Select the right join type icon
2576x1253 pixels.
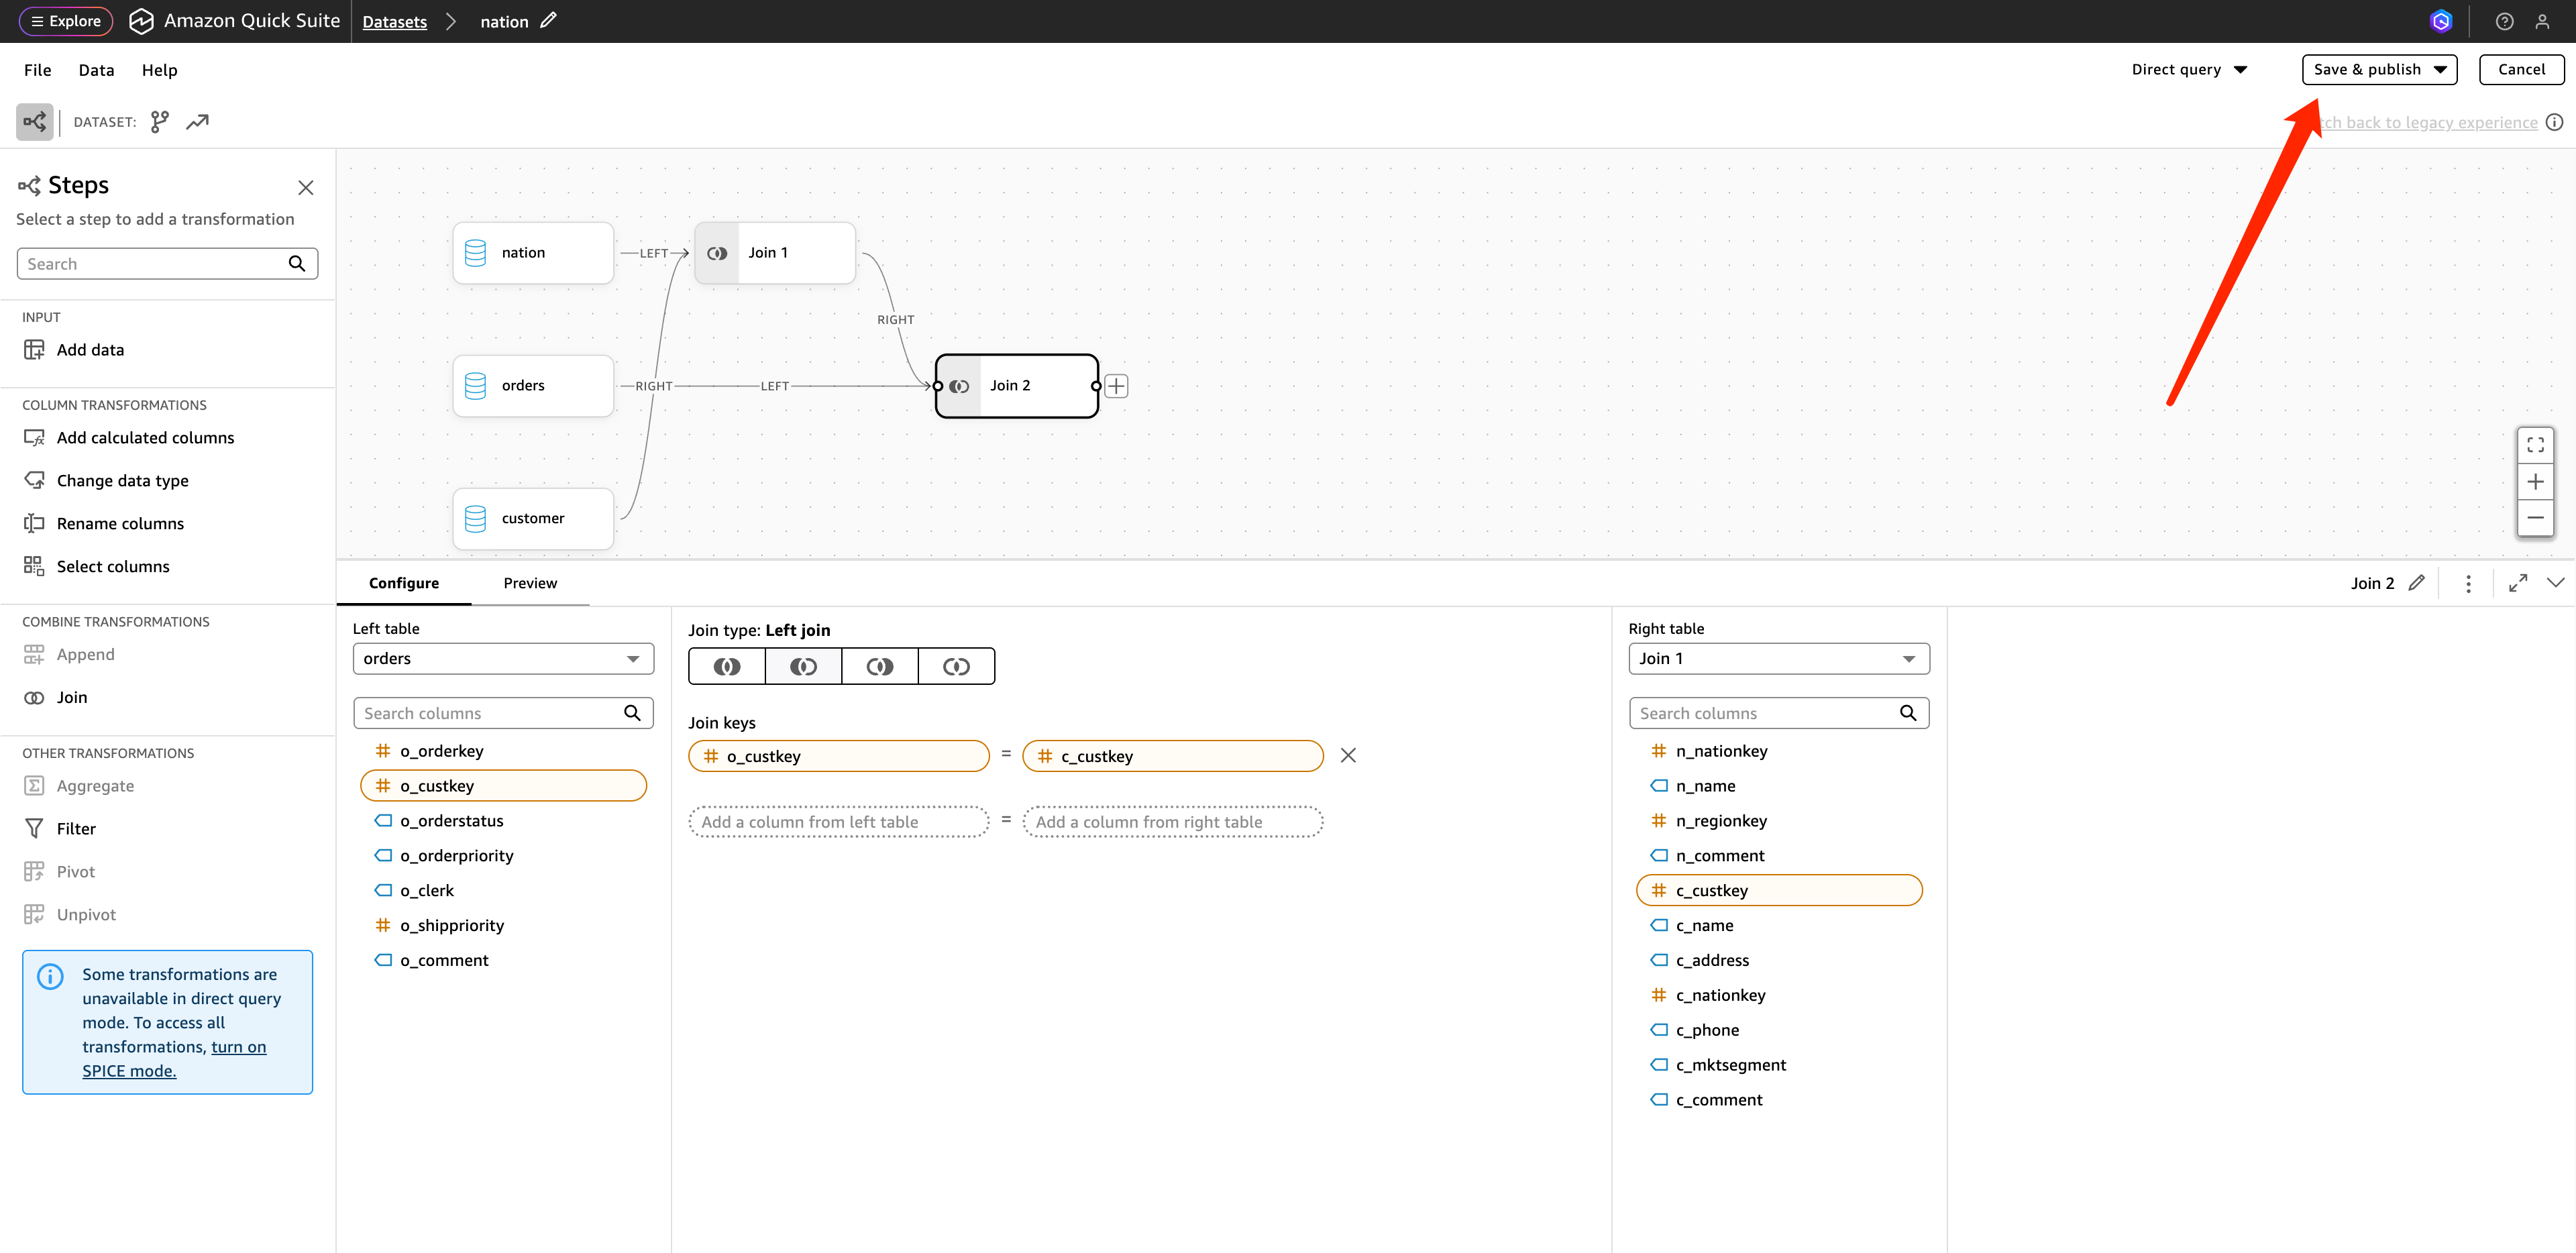880,666
